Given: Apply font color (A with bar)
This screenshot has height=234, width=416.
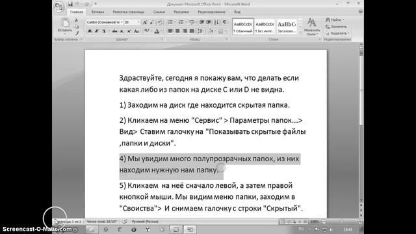Looking at the screenshot, I should [157, 31].
